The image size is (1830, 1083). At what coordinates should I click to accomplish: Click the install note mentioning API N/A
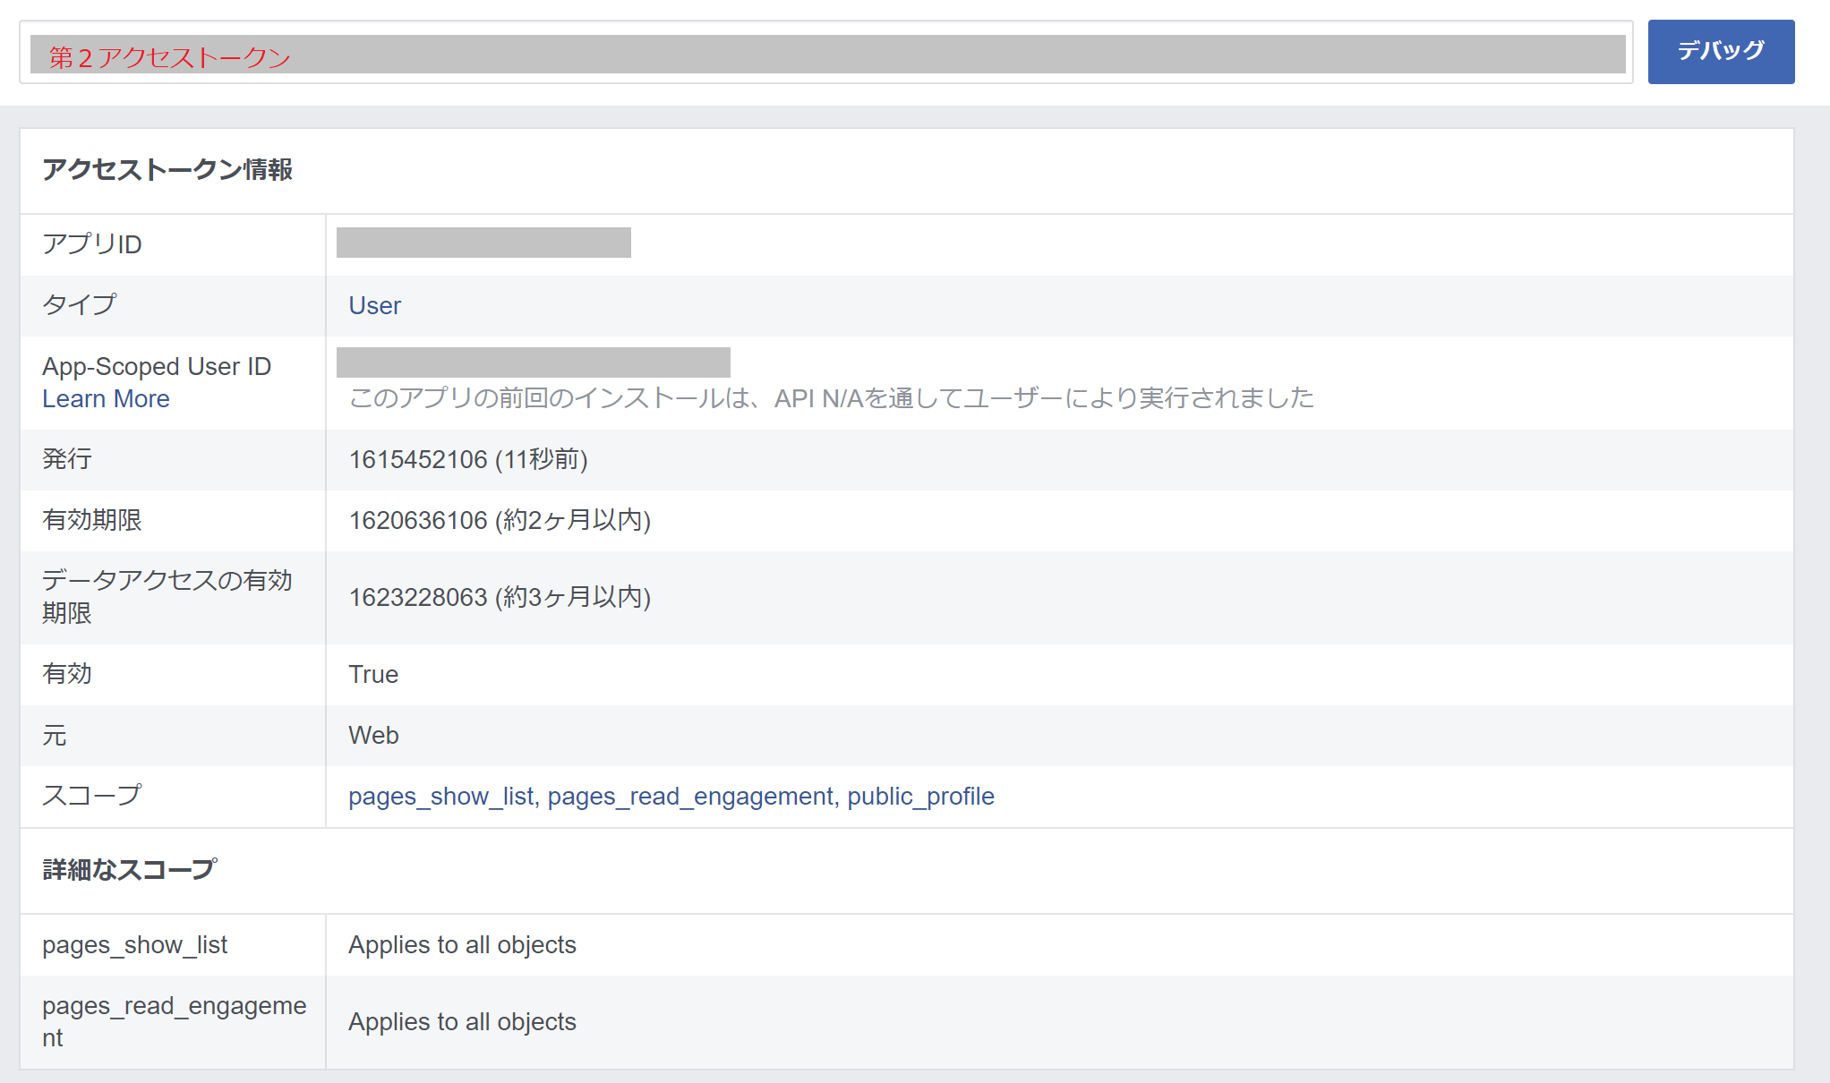(x=832, y=398)
